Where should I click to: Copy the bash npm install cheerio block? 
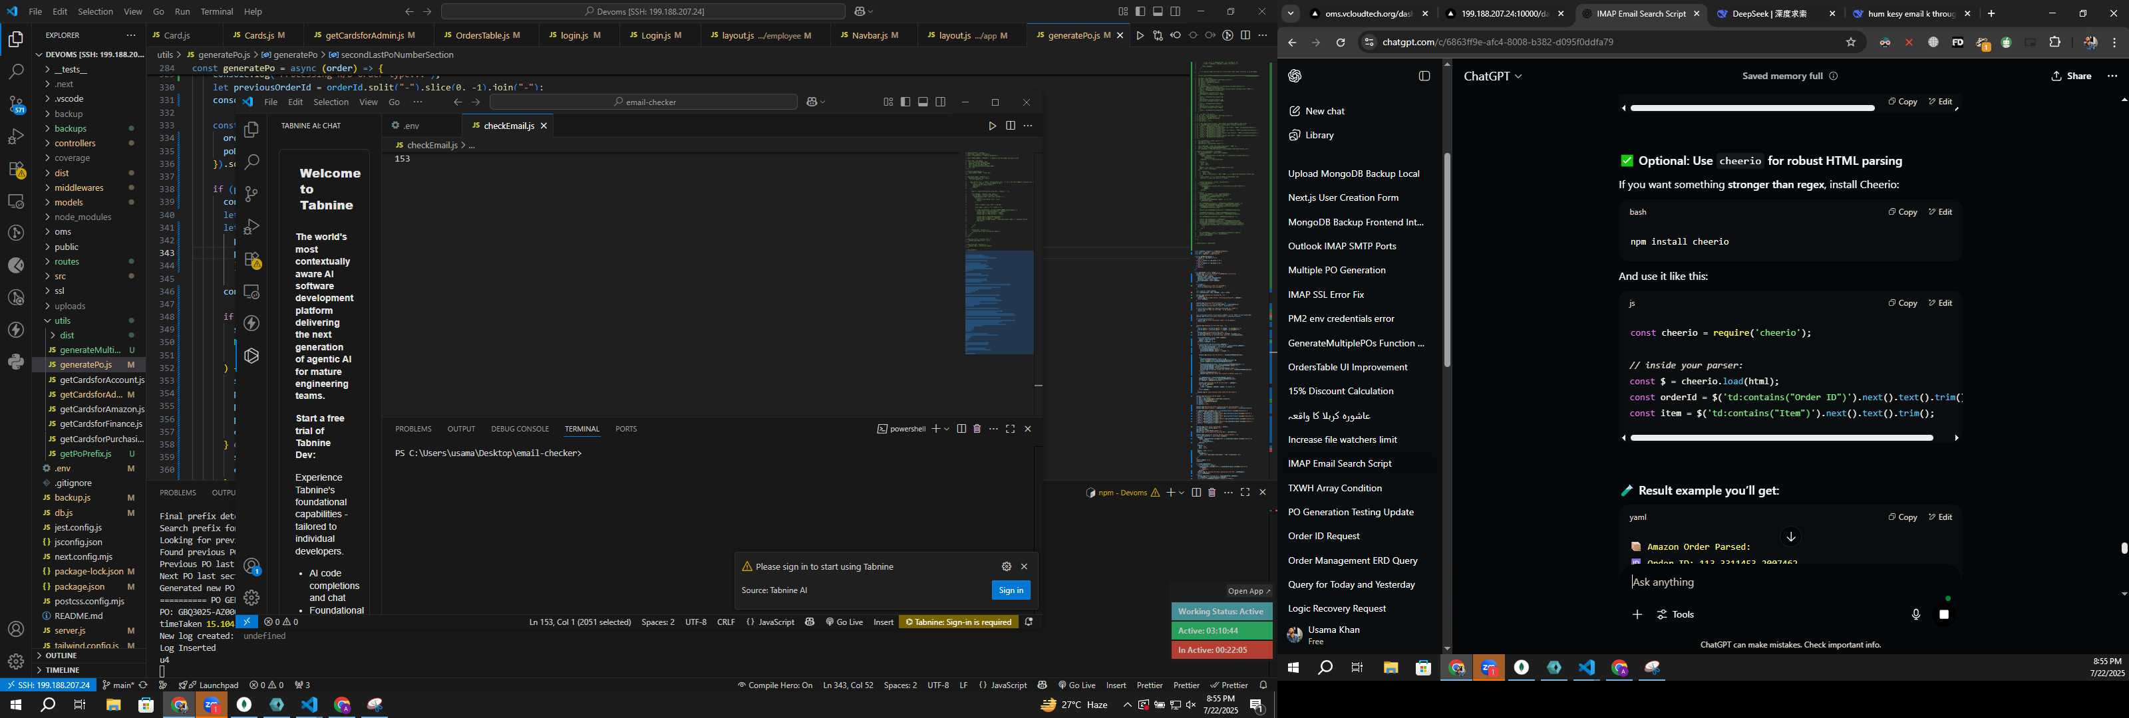coord(1901,212)
